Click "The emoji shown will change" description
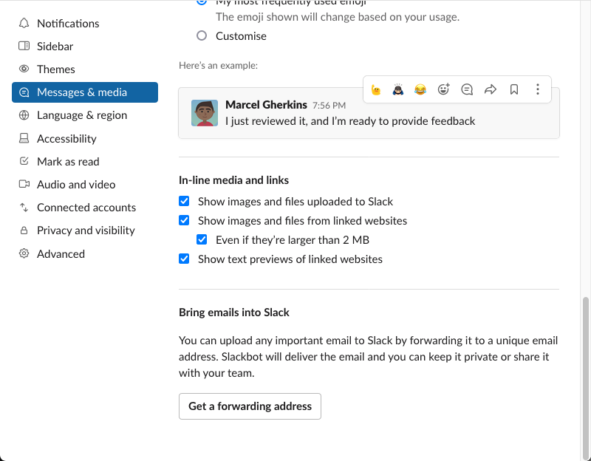 tap(338, 17)
